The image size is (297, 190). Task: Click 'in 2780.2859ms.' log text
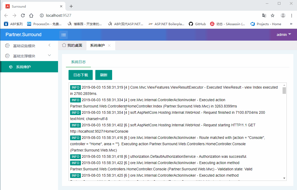(x=84, y=94)
